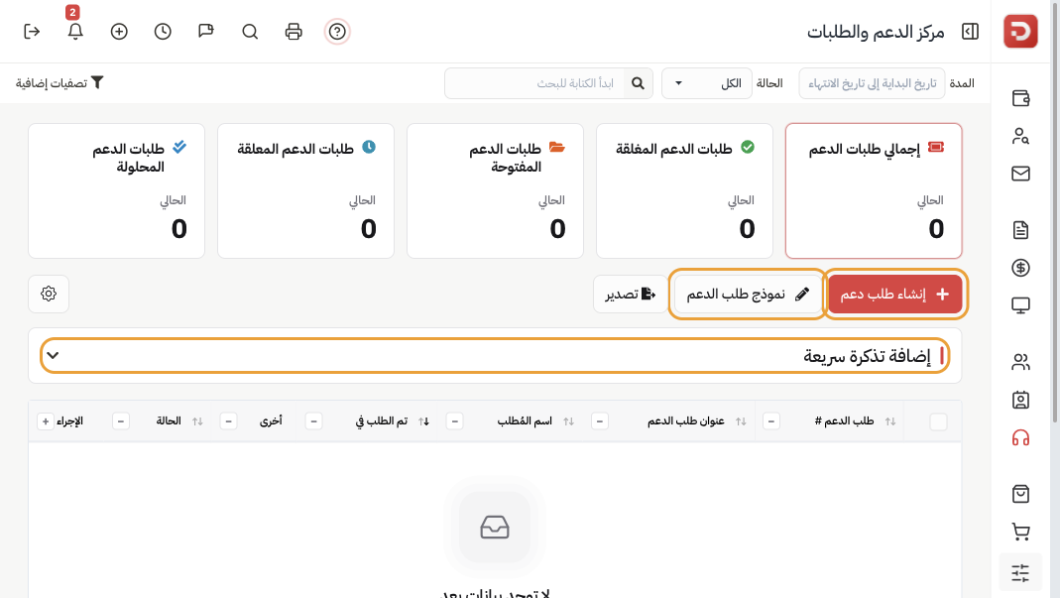
Task: Sort by طلب الدعم # column
Action: pyautogui.click(x=890, y=421)
